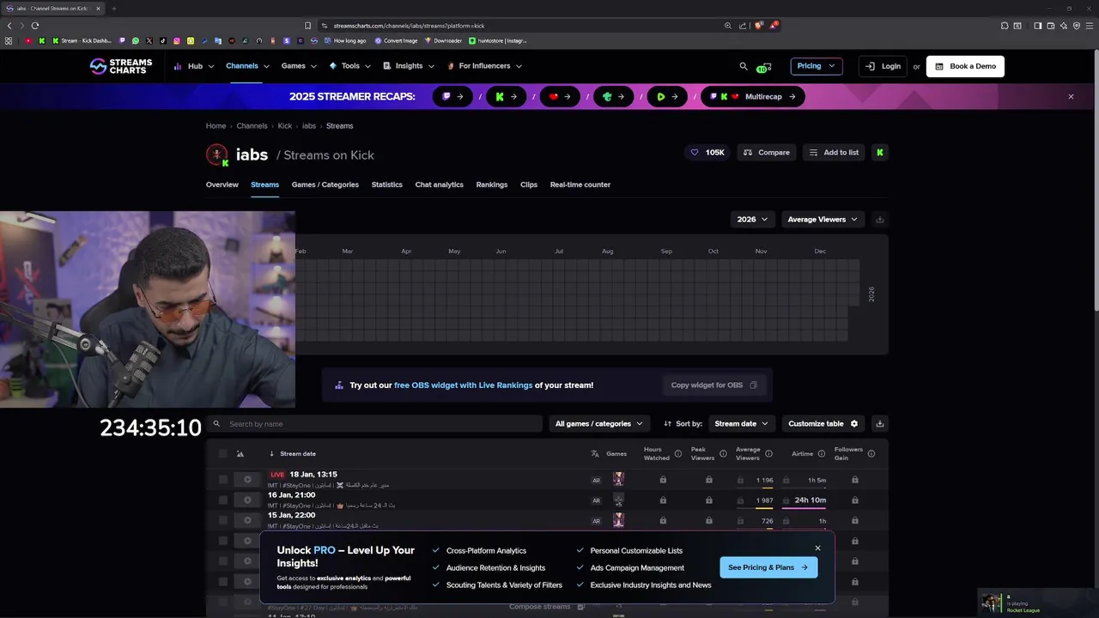Click the green Kick platform icon beside Add to list
This screenshot has height=618, width=1099.
tap(880, 153)
